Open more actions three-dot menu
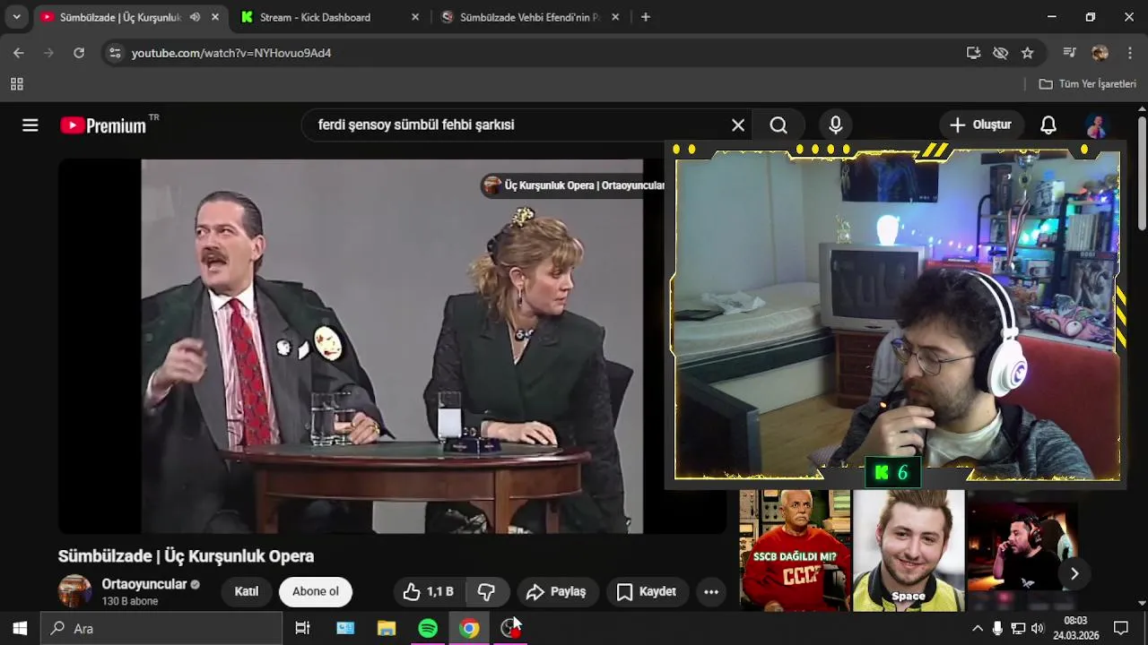The height and width of the screenshot is (645, 1148). tap(711, 592)
